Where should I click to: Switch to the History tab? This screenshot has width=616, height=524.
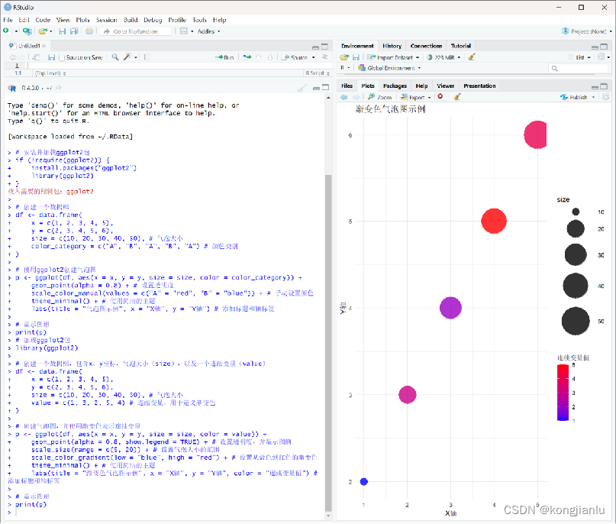392,46
